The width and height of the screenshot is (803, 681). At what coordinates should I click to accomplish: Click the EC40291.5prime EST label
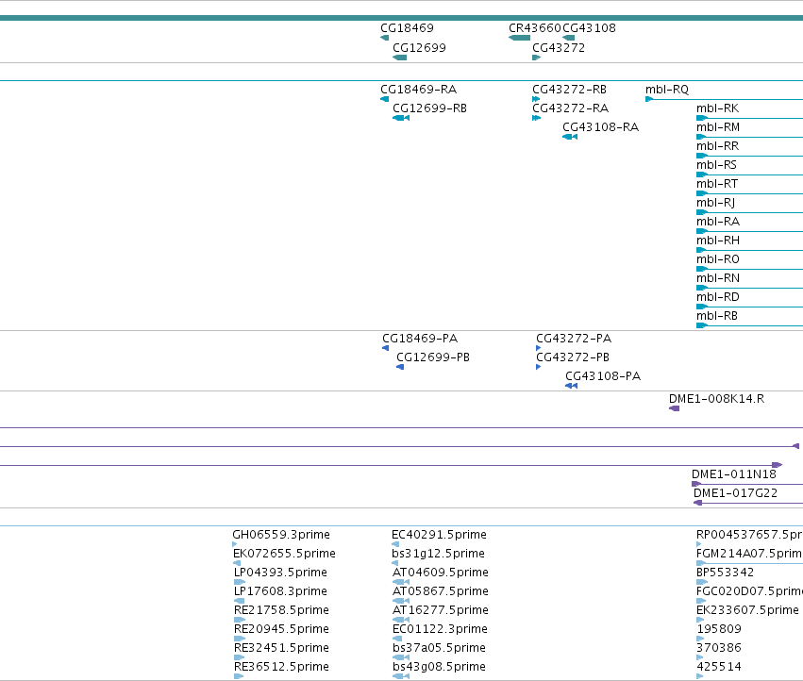click(x=439, y=535)
